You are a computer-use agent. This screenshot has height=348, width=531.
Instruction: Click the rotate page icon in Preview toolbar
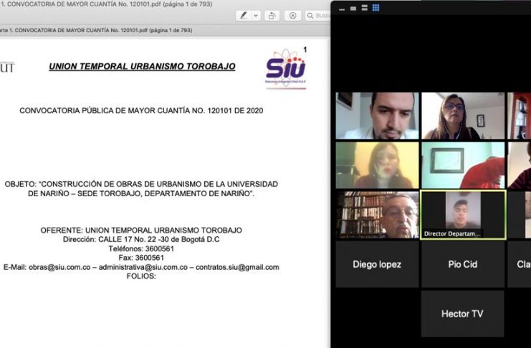[272, 16]
